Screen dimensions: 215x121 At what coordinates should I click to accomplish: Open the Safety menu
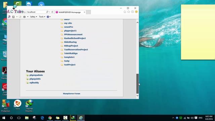[x=34, y=17]
